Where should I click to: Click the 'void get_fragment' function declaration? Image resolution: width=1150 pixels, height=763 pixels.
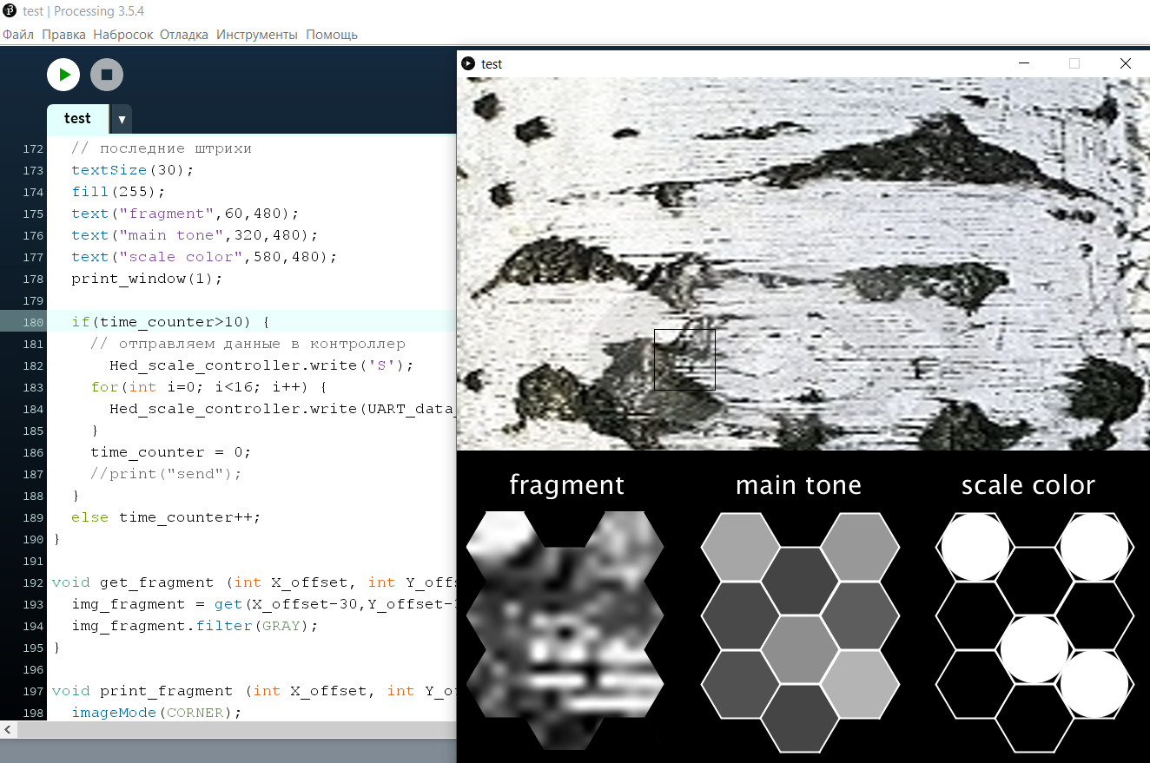pos(254,582)
